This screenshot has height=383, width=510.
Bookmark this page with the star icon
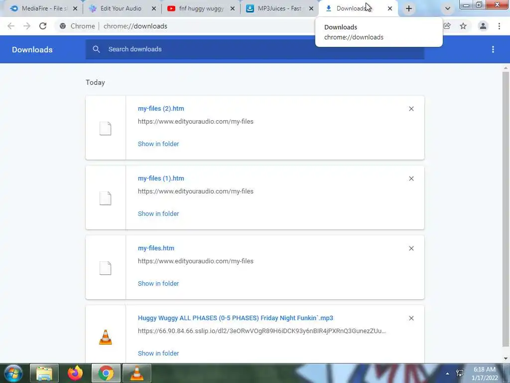tap(463, 26)
